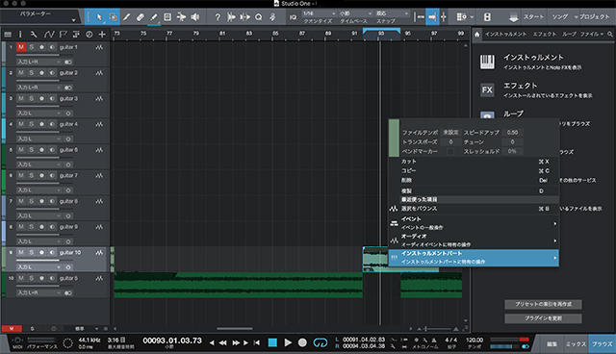Toggle autoscroll button in toolbar
The height and width of the screenshot is (354, 616).
pyautogui.click(x=432, y=17)
